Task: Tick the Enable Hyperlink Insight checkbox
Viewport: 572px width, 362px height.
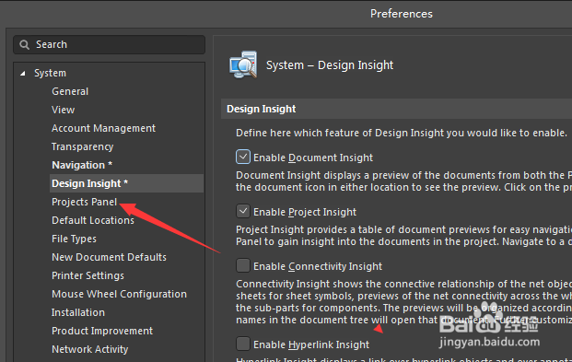Action: 243,344
